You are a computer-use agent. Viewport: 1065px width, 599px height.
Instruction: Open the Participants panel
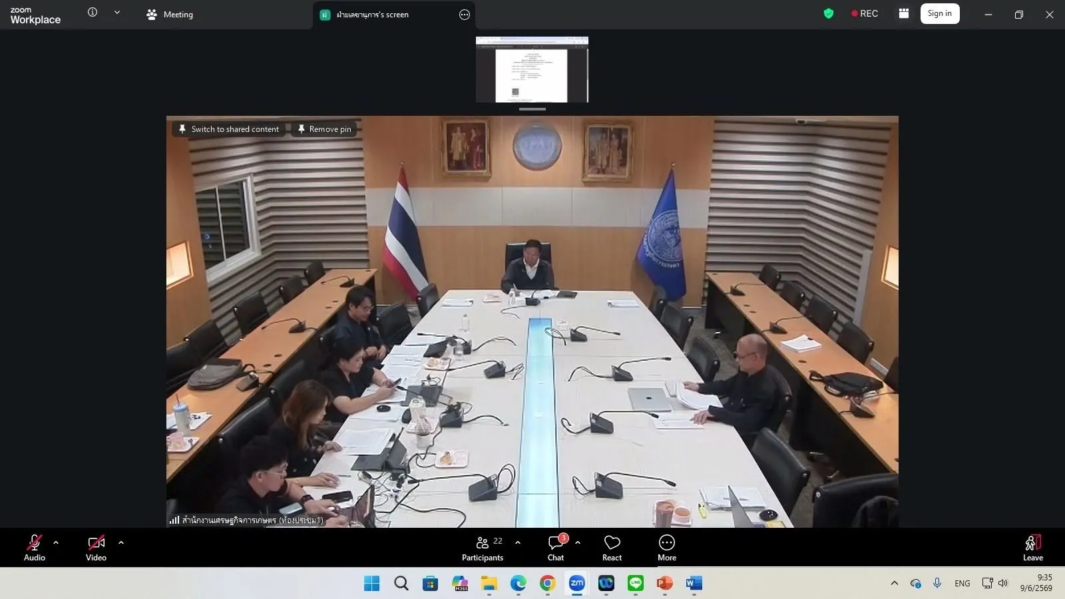click(x=483, y=548)
